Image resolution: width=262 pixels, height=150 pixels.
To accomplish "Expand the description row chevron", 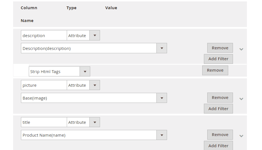I will pos(241,49).
